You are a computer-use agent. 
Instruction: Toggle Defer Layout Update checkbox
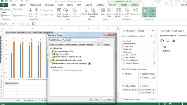coord(123,99)
